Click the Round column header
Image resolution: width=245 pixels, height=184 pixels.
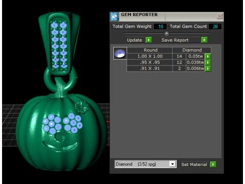pos(150,50)
